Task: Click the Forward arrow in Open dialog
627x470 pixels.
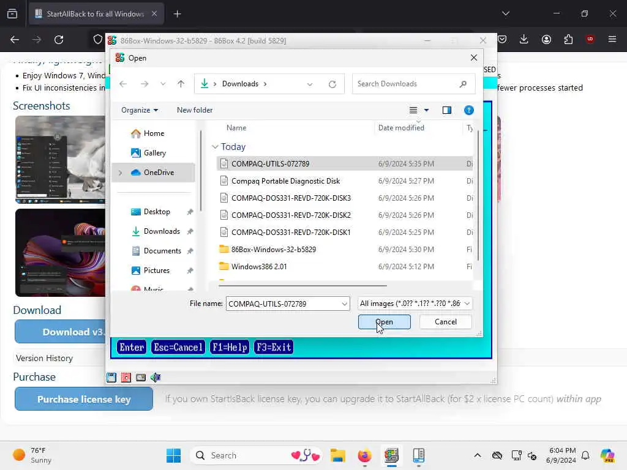Action: point(145,84)
